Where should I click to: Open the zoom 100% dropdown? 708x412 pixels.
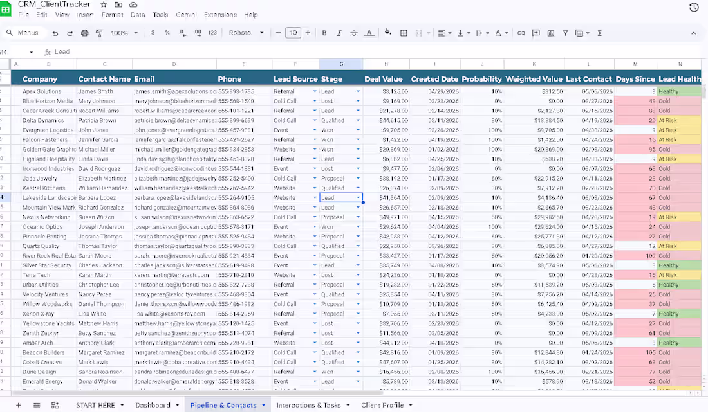coord(124,33)
